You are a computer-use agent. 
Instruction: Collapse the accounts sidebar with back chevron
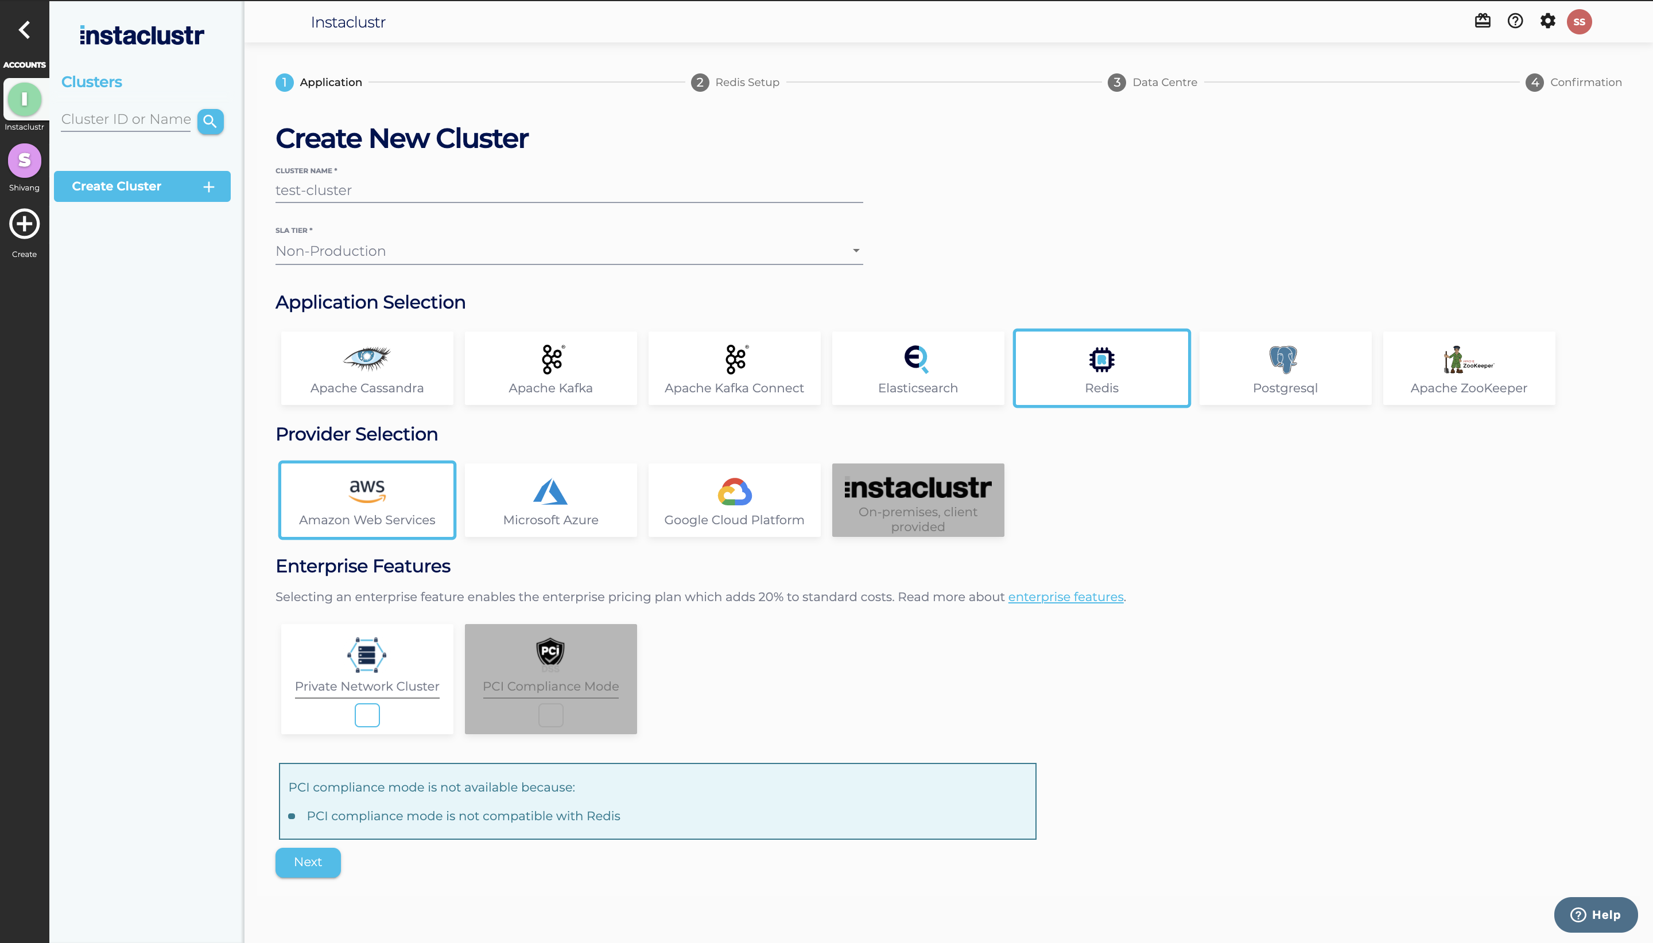[25, 30]
